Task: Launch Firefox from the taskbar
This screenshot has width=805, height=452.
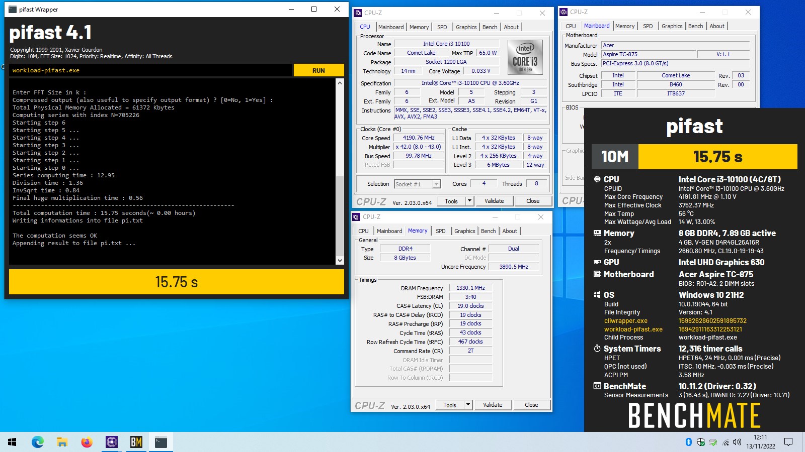Action: point(87,442)
